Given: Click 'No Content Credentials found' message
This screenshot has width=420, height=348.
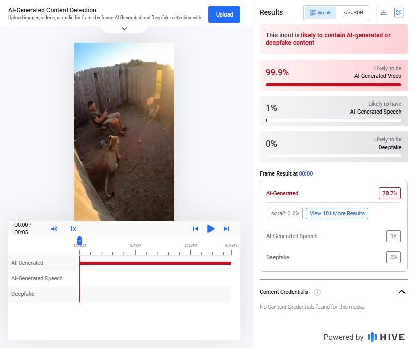Looking at the screenshot, I should pos(312,307).
